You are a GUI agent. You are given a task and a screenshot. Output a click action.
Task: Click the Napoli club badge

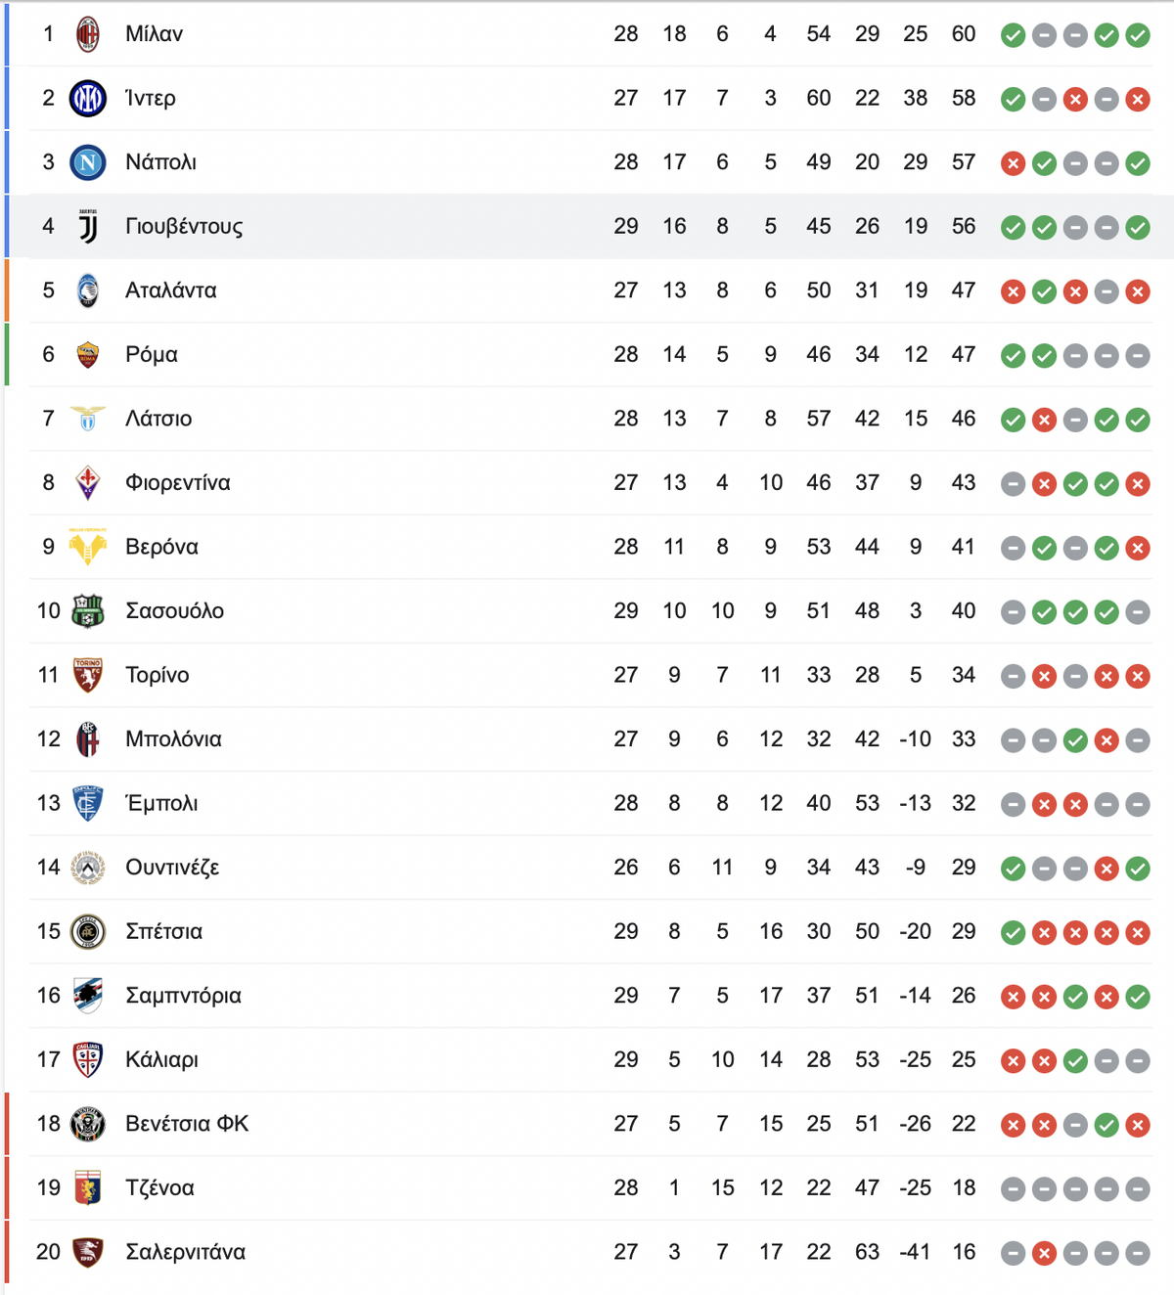pyautogui.click(x=88, y=162)
